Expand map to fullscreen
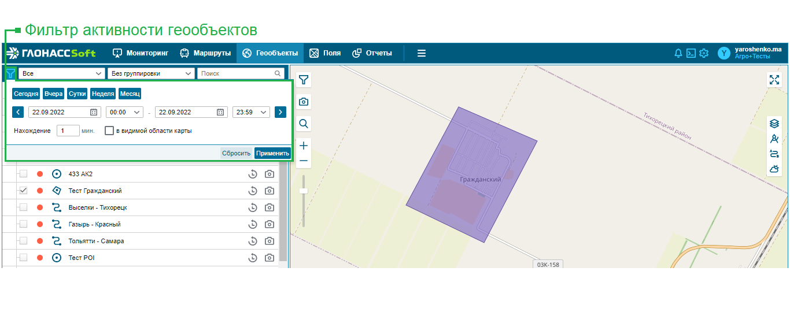Image resolution: width=790 pixels, height=327 pixels. [x=774, y=80]
